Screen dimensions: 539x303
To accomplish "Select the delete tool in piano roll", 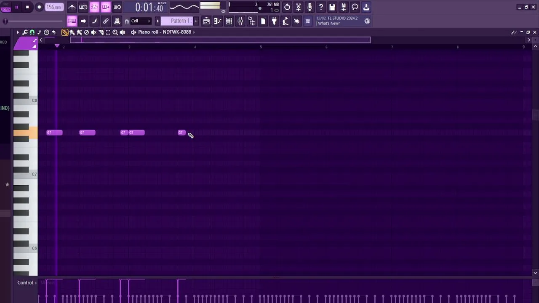I will [86, 32].
